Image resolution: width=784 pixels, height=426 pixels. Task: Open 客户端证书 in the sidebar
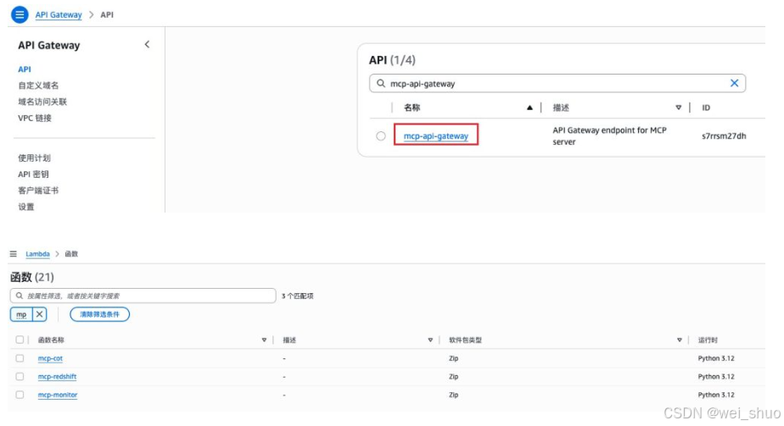(x=38, y=191)
